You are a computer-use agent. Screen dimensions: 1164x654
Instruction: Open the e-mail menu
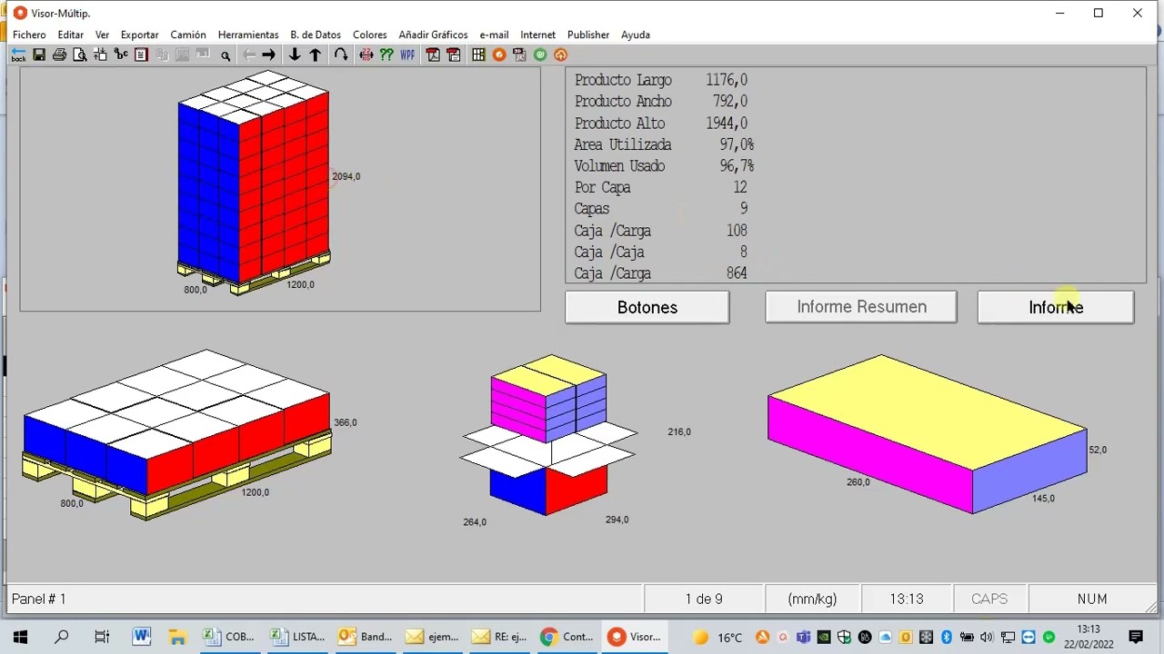494,35
